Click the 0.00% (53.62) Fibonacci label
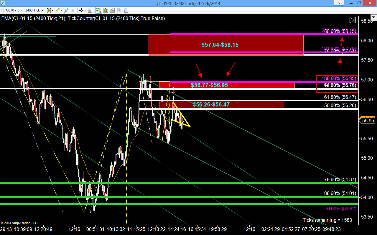 pyautogui.click(x=342, y=209)
